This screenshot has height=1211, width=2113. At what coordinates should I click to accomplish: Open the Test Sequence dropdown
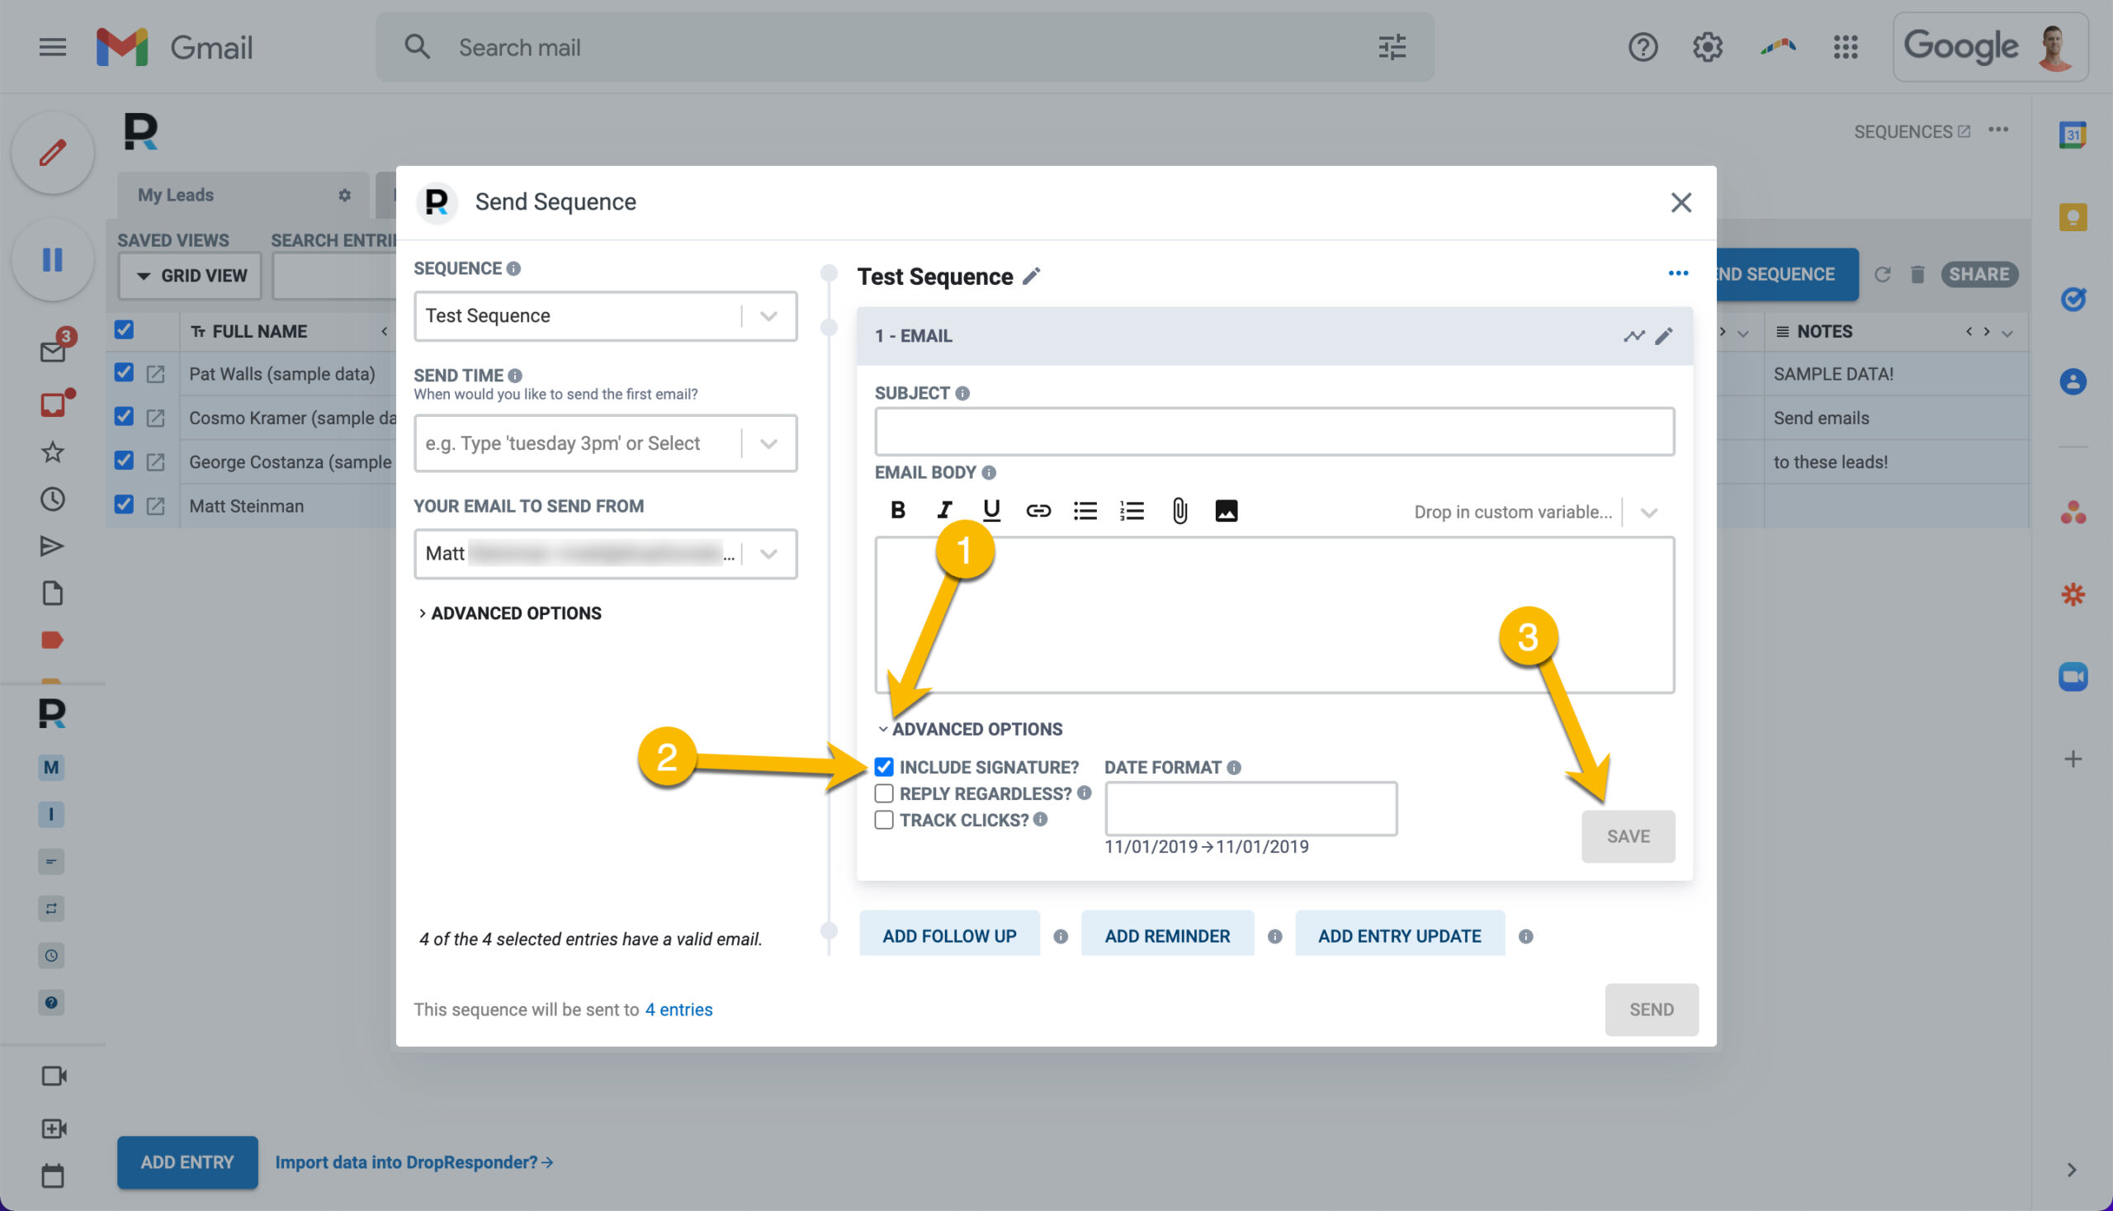[x=605, y=316]
